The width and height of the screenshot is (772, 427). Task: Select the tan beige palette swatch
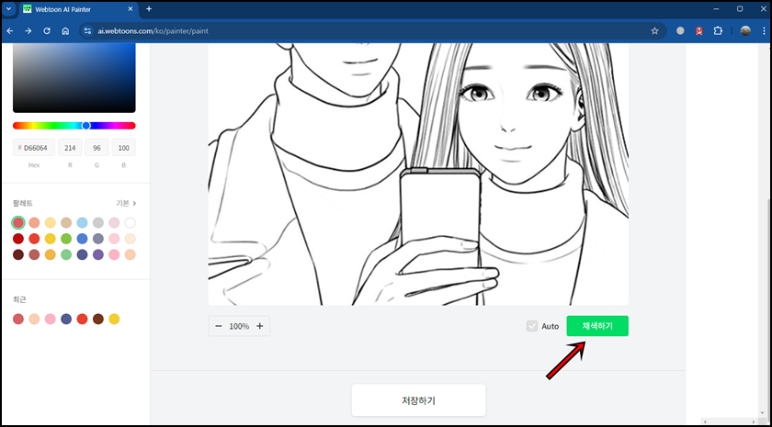pyautogui.click(x=66, y=223)
